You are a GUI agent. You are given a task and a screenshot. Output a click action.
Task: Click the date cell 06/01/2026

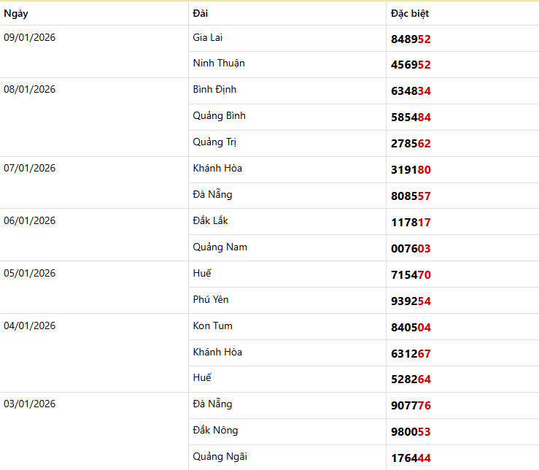(29, 220)
